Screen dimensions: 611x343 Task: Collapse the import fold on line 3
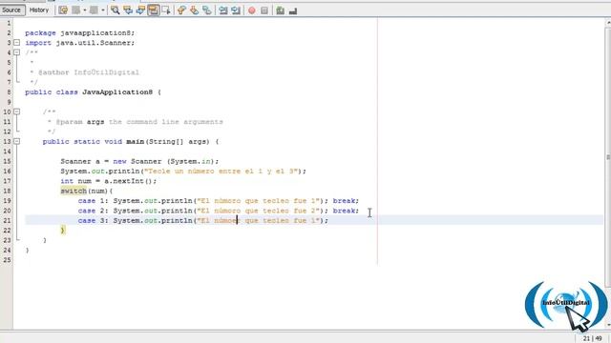pos(17,42)
